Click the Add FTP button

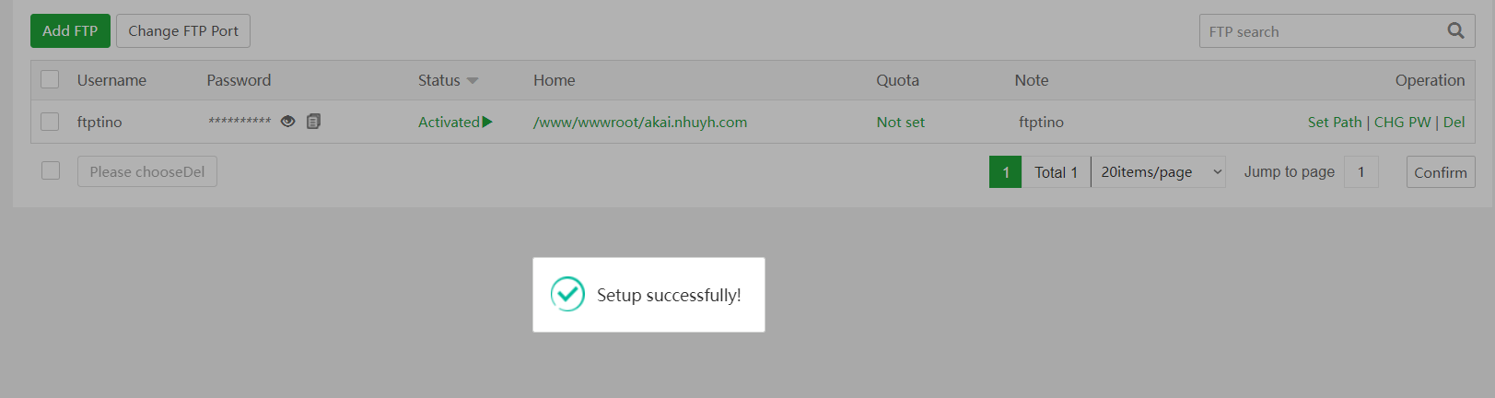[x=70, y=31]
